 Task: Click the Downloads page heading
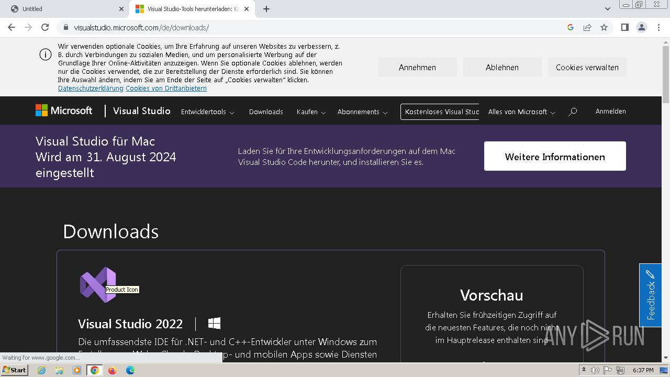click(x=110, y=231)
